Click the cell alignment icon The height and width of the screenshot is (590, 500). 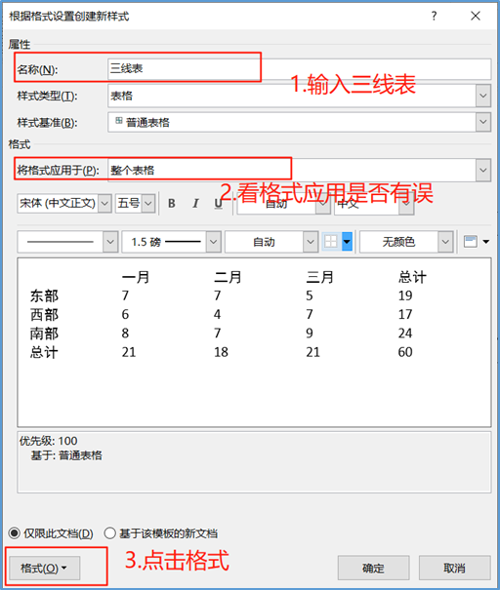[471, 242]
